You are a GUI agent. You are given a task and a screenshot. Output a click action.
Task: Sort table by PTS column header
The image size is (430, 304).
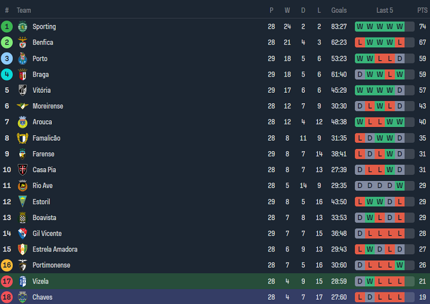coord(422,10)
